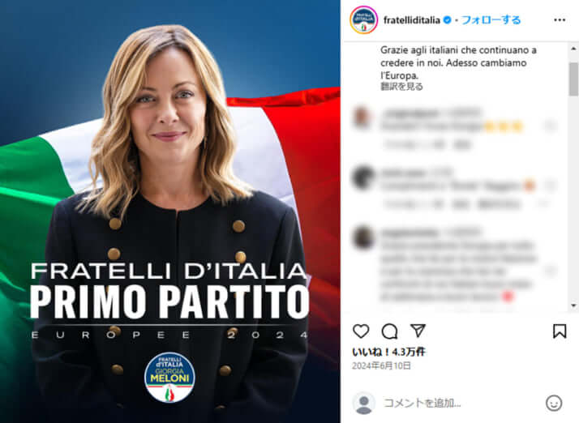Click the comments scrollbar thumb
Image resolution: width=579 pixels, height=423 pixels.
[573, 79]
